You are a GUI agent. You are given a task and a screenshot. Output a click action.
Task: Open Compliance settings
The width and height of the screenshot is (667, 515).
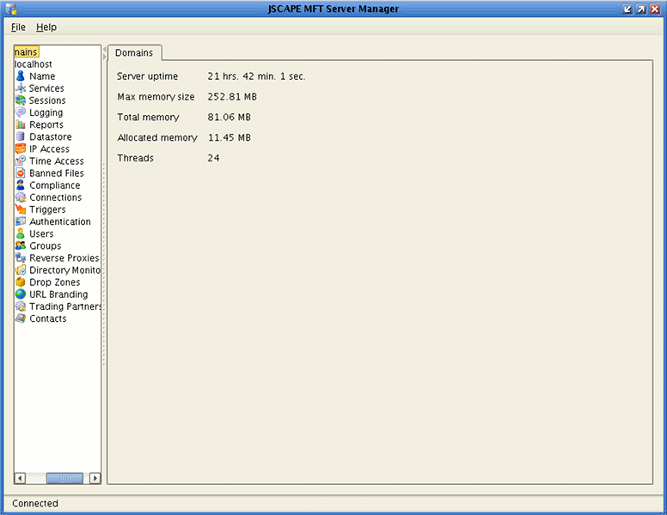click(x=55, y=185)
